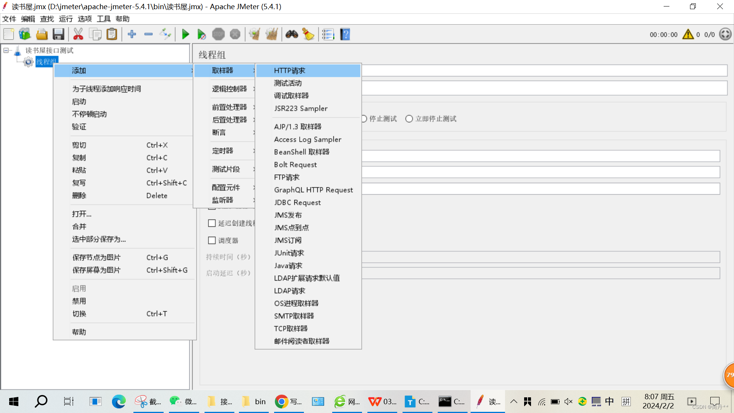This screenshot has width=734, height=413.
Task: Open Function Helper list icon
Action: (328, 34)
